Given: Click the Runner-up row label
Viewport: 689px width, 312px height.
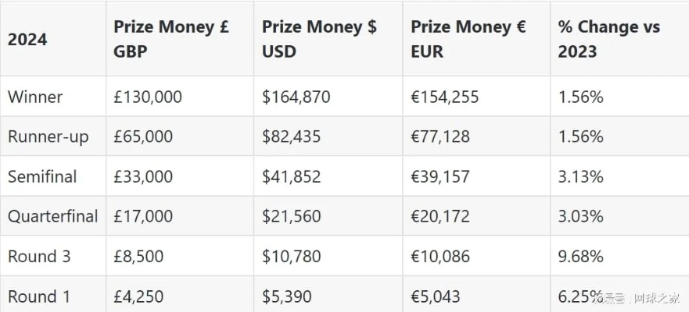Looking at the screenshot, I should tap(48, 137).
